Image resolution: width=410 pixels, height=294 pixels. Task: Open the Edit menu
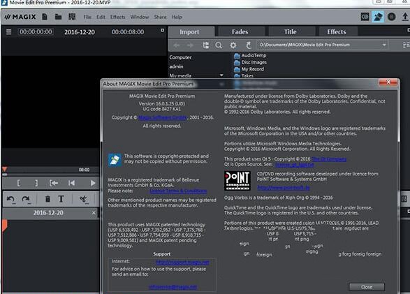101,17
